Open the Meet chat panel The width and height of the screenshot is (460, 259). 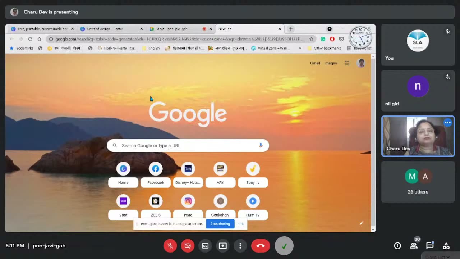[x=430, y=246]
